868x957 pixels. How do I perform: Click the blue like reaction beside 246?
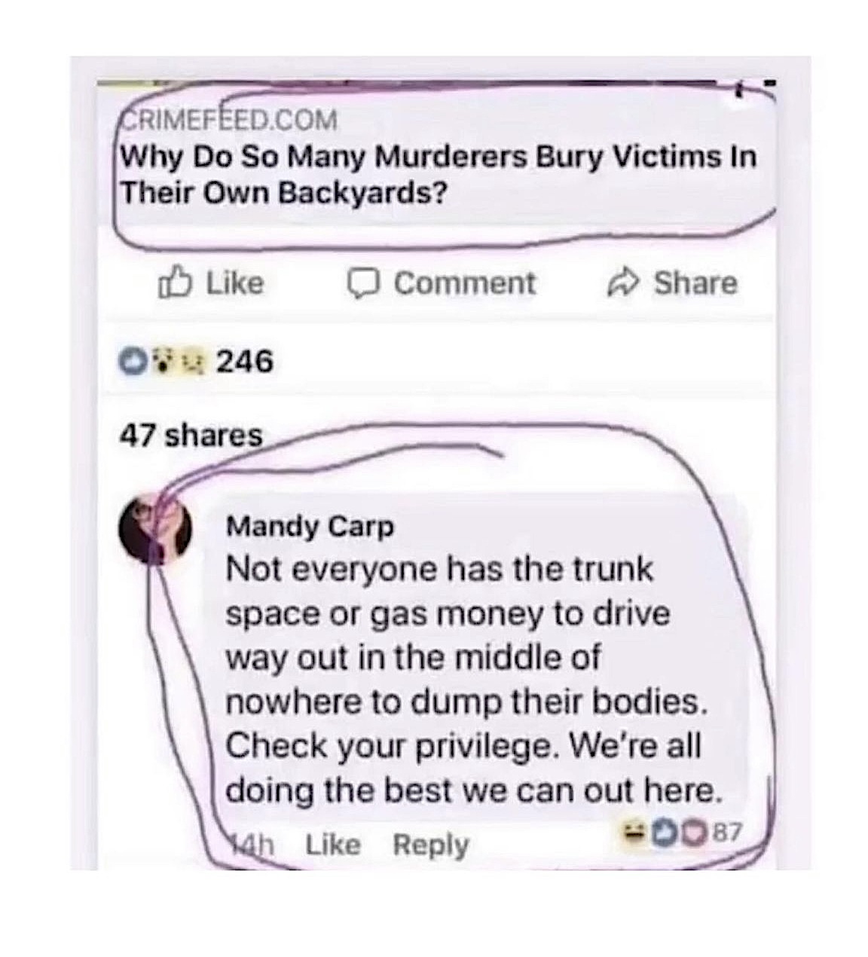pos(134,362)
